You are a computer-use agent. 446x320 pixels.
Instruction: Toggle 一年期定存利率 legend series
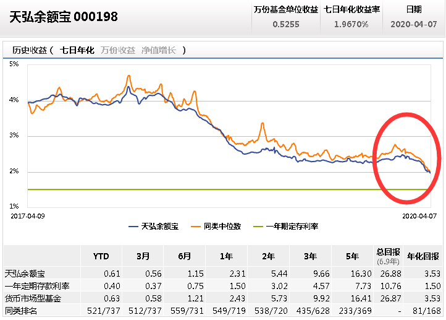[285, 227]
